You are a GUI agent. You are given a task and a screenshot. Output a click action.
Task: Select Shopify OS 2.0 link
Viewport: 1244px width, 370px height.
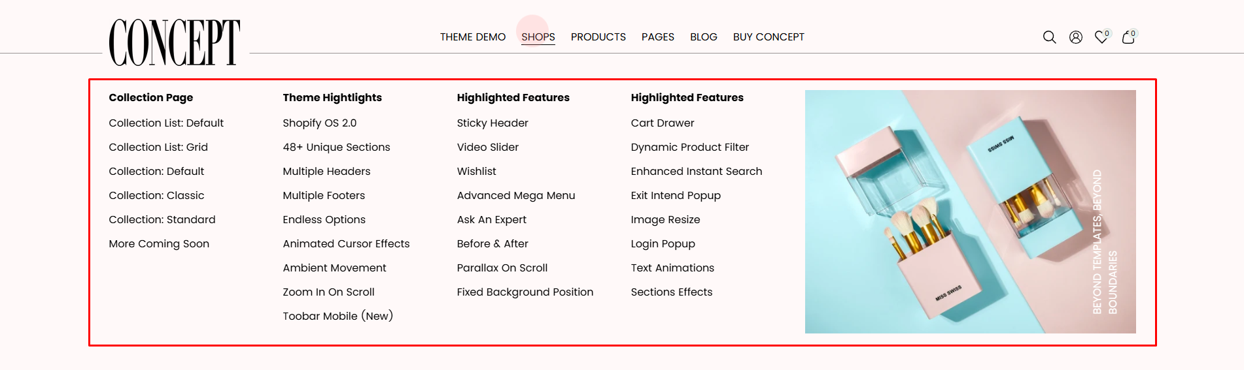319,123
